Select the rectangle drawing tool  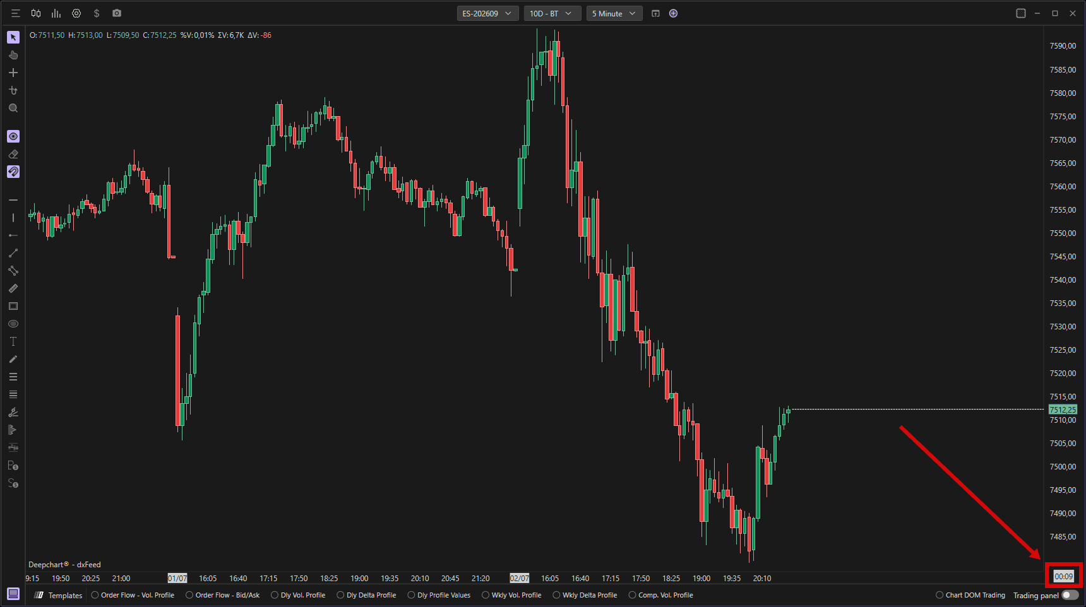tap(13, 306)
